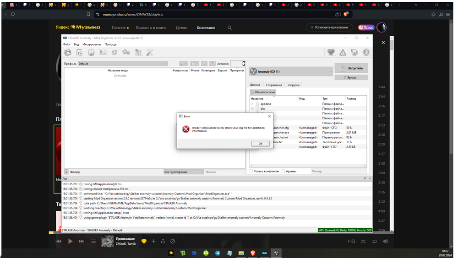The width and height of the screenshot is (458, 258).
Task: Switch to the Сохранения tab
Action: [x=274, y=85]
